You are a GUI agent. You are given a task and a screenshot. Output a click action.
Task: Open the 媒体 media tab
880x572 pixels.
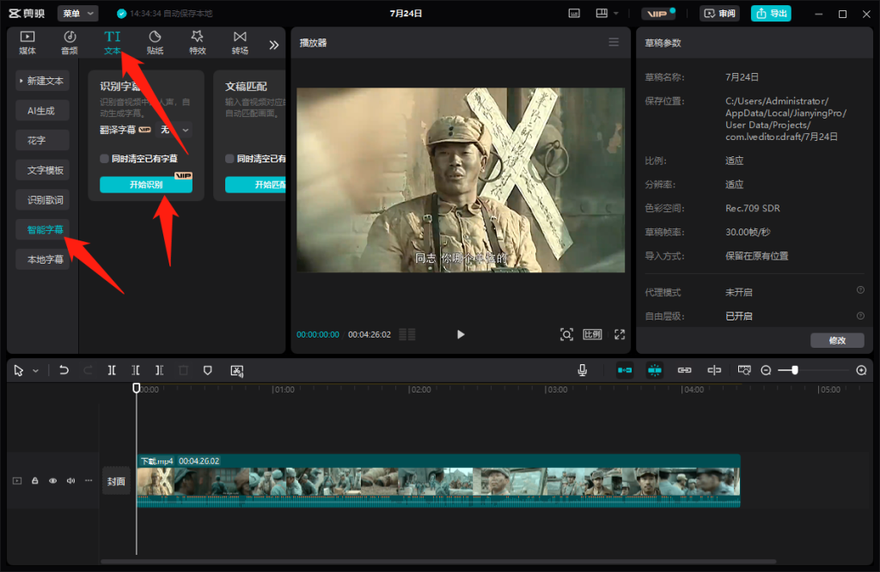[27, 43]
